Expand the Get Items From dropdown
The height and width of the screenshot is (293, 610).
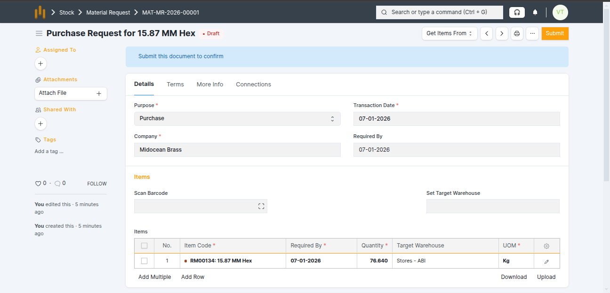449,33
